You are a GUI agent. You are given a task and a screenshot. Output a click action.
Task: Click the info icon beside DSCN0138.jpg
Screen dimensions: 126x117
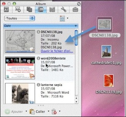click(x=38, y=32)
